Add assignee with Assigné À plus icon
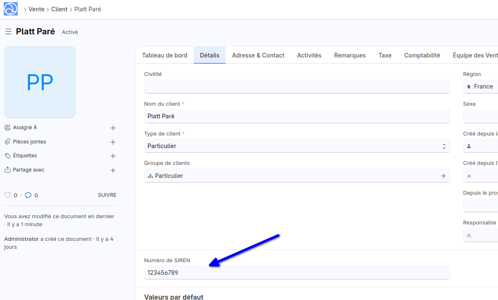 click(113, 128)
